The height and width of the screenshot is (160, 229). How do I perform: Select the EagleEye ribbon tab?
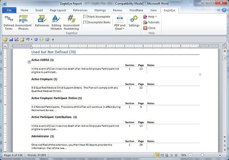tap(169, 10)
